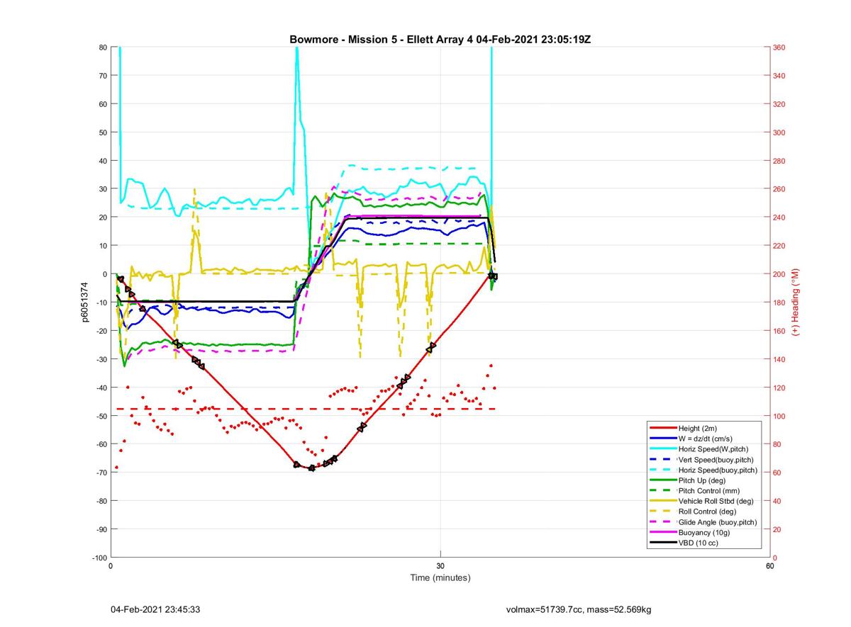
Task: Select the 'Height (2m)' legend label
Action: click(699, 427)
